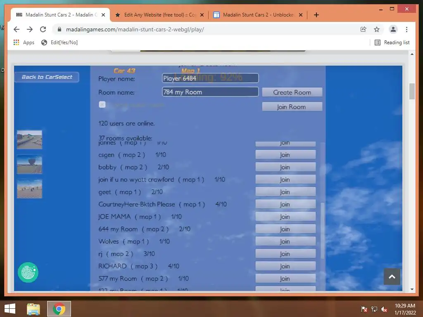Click the Edit[Yes/No] bookmarklet
Image resolution: width=423 pixels, height=317 pixels.
coord(59,43)
